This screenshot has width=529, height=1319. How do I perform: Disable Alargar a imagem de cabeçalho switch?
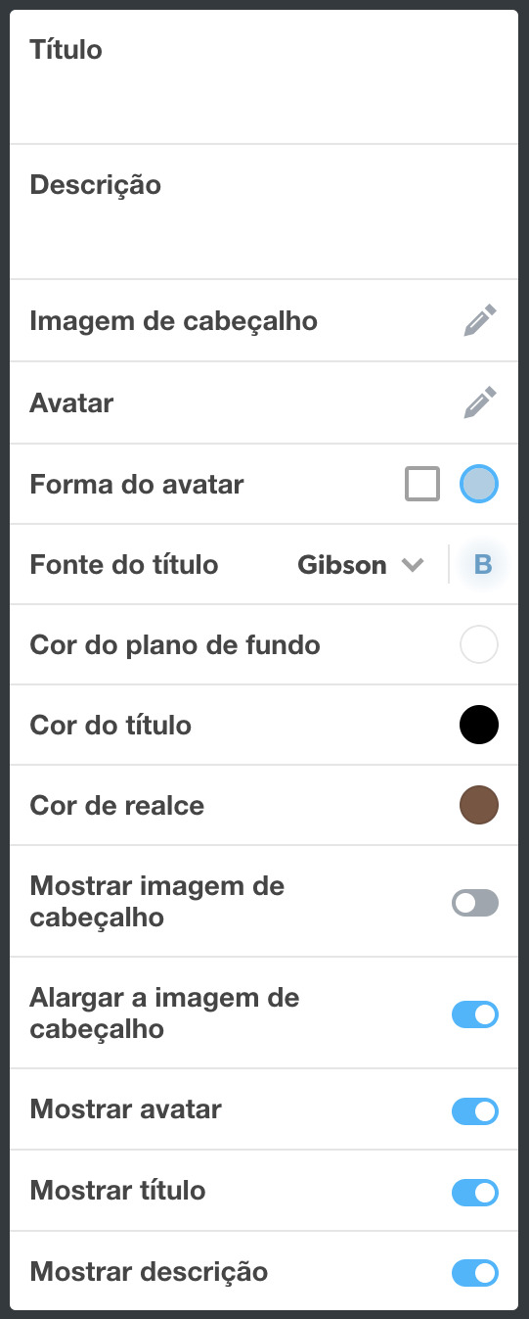[475, 1014]
